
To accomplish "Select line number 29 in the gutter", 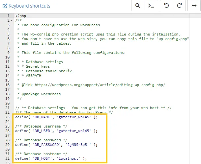I will 8,145.
